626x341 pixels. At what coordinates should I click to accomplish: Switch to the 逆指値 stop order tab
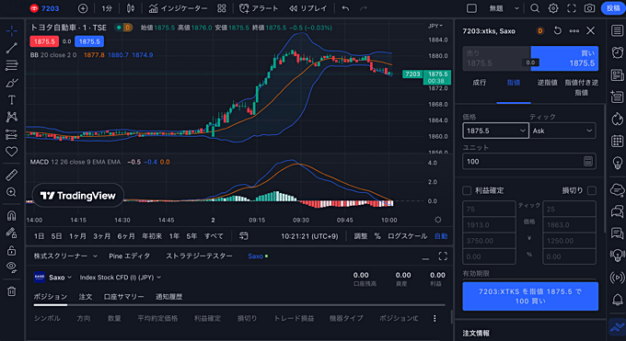548,83
